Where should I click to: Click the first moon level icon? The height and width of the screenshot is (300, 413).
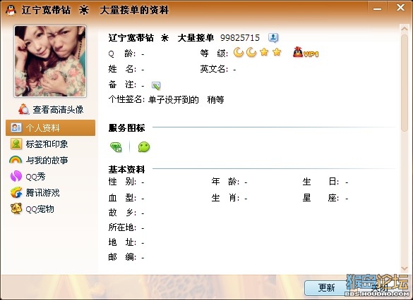(239, 53)
